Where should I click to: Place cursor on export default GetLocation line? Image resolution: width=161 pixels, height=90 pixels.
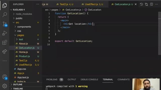(73, 41)
